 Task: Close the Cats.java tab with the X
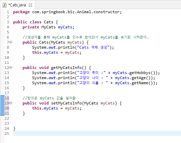(30, 5)
